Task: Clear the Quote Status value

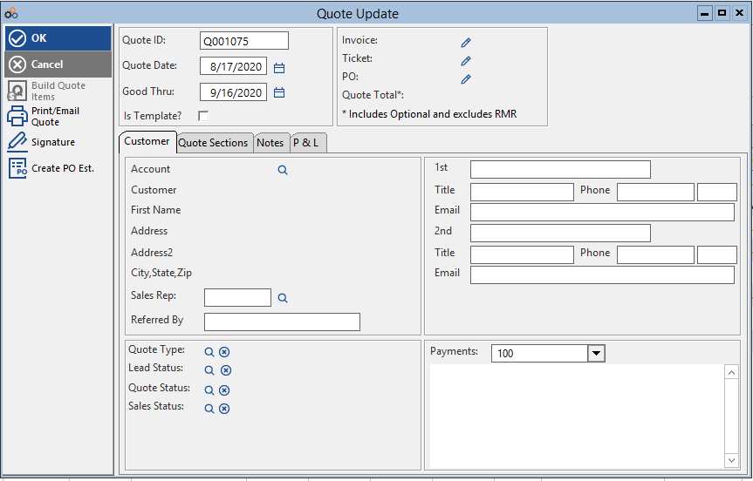Action: tap(224, 390)
